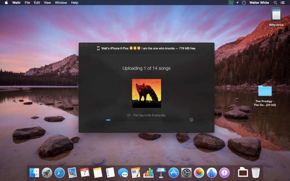This screenshot has height=181, width=290.
Task: Open the File menu
Action: click(x=27, y=3)
